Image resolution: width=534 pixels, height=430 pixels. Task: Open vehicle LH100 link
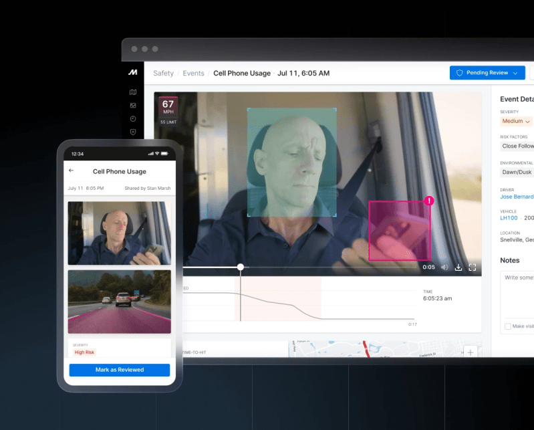509,218
